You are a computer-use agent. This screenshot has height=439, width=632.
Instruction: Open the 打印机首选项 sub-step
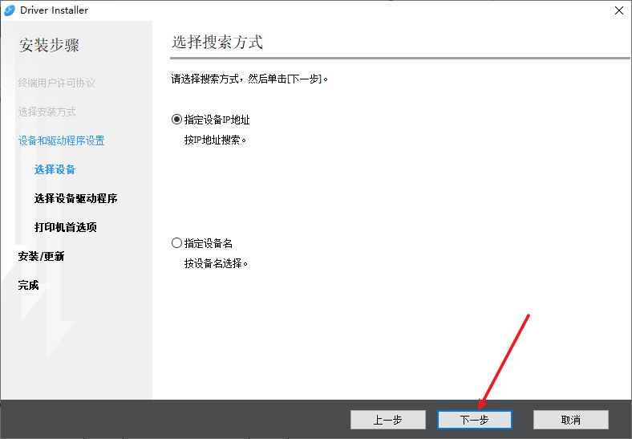(x=66, y=227)
